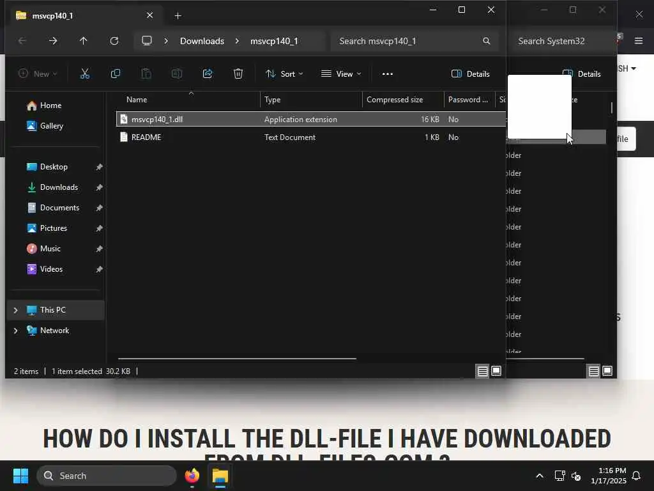Click the clock showing 1:16 PM
This screenshot has width=654, height=491.
click(608, 476)
